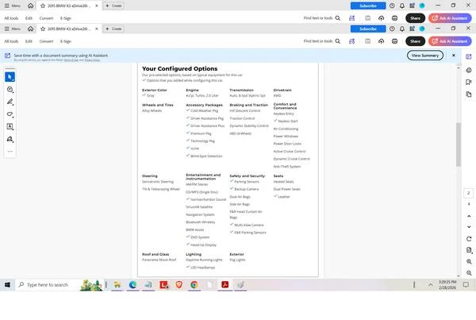Open E-Sign menu in front window

(66, 41)
